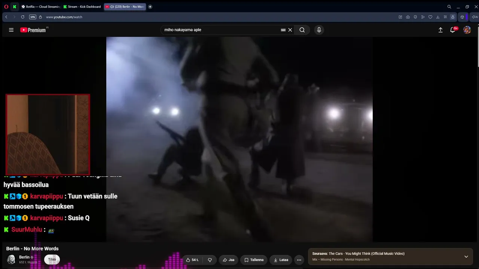This screenshot has width=479, height=269.
Task: Open the Opera main menu
Action: coord(6,7)
